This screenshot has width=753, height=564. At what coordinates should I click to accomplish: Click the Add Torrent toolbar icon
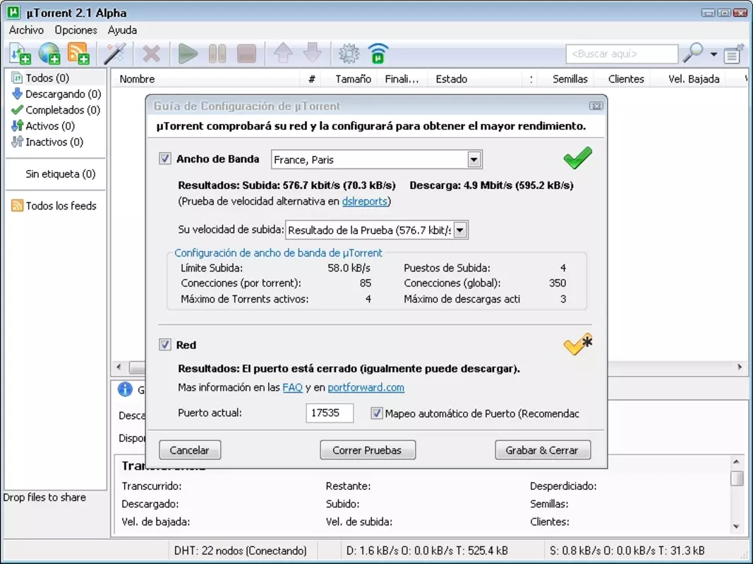tap(20, 54)
